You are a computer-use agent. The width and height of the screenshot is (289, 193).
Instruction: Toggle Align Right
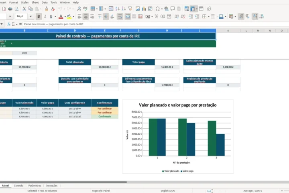pos(92,16)
